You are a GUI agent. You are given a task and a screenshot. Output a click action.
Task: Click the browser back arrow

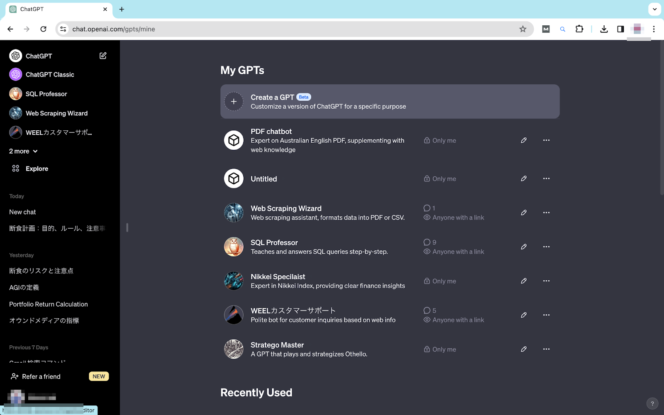click(x=10, y=29)
